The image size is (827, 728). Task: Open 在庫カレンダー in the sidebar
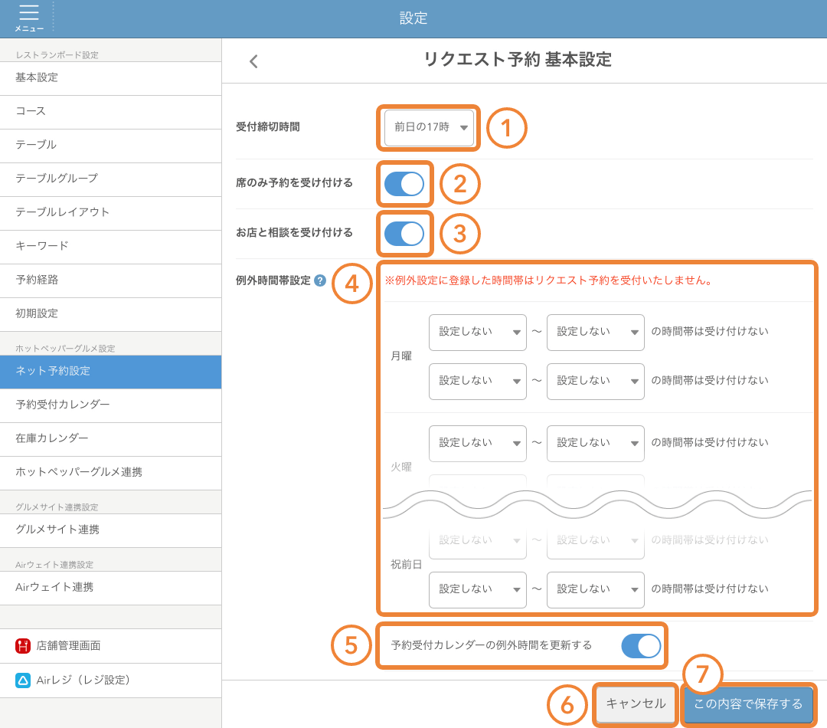pyautogui.click(x=110, y=439)
